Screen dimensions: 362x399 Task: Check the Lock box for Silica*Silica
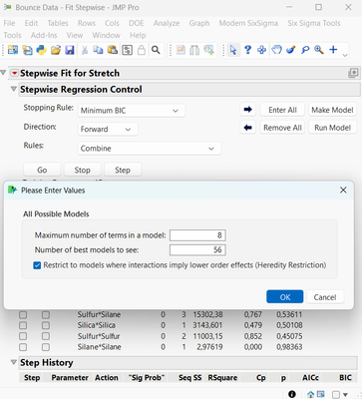coord(23,325)
